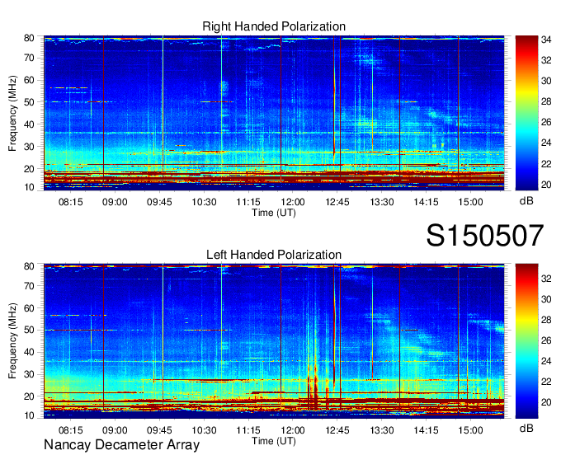Click the 10:30 tick on the lower time axis

coord(204,430)
